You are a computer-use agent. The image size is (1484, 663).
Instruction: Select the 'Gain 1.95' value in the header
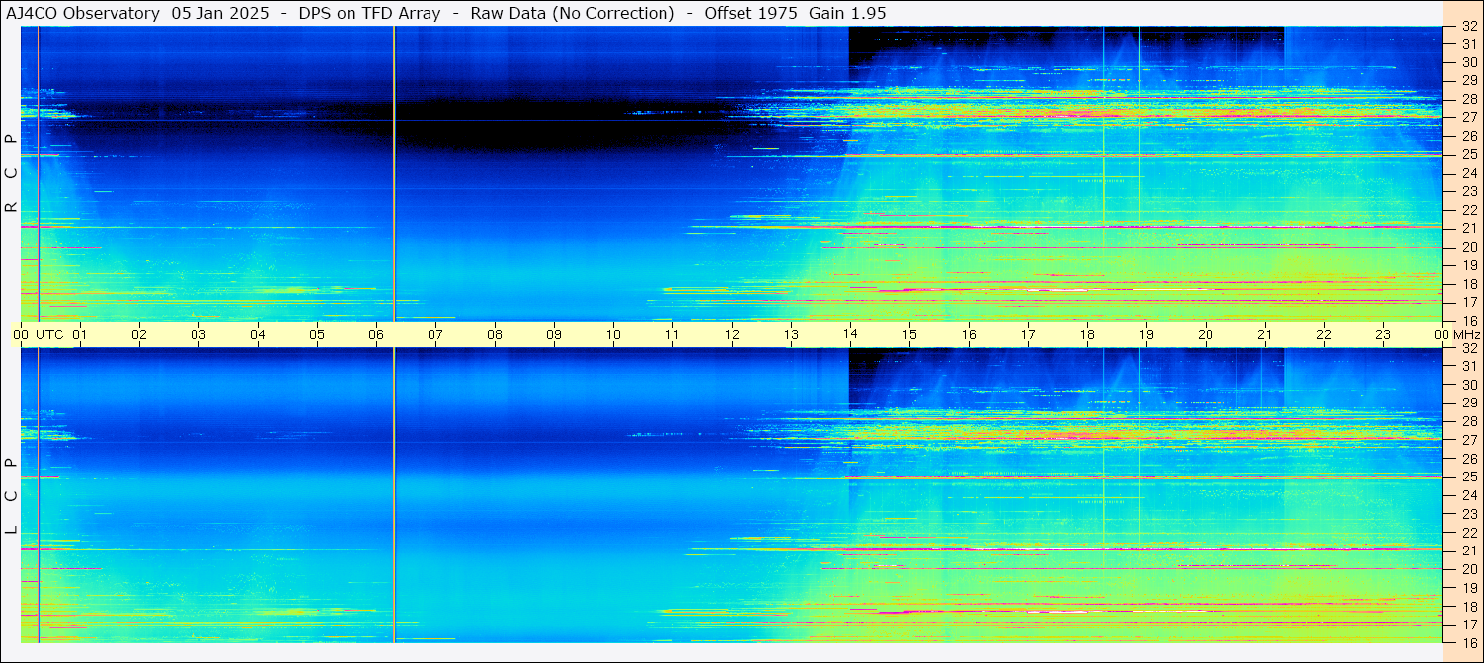coord(846,13)
